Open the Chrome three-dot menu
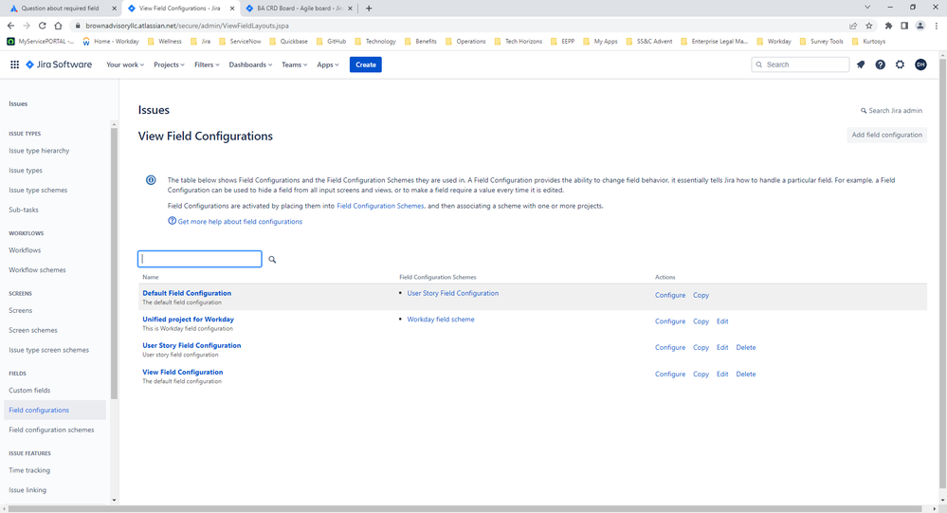This screenshot has height=513, width=947. [x=937, y=26]
